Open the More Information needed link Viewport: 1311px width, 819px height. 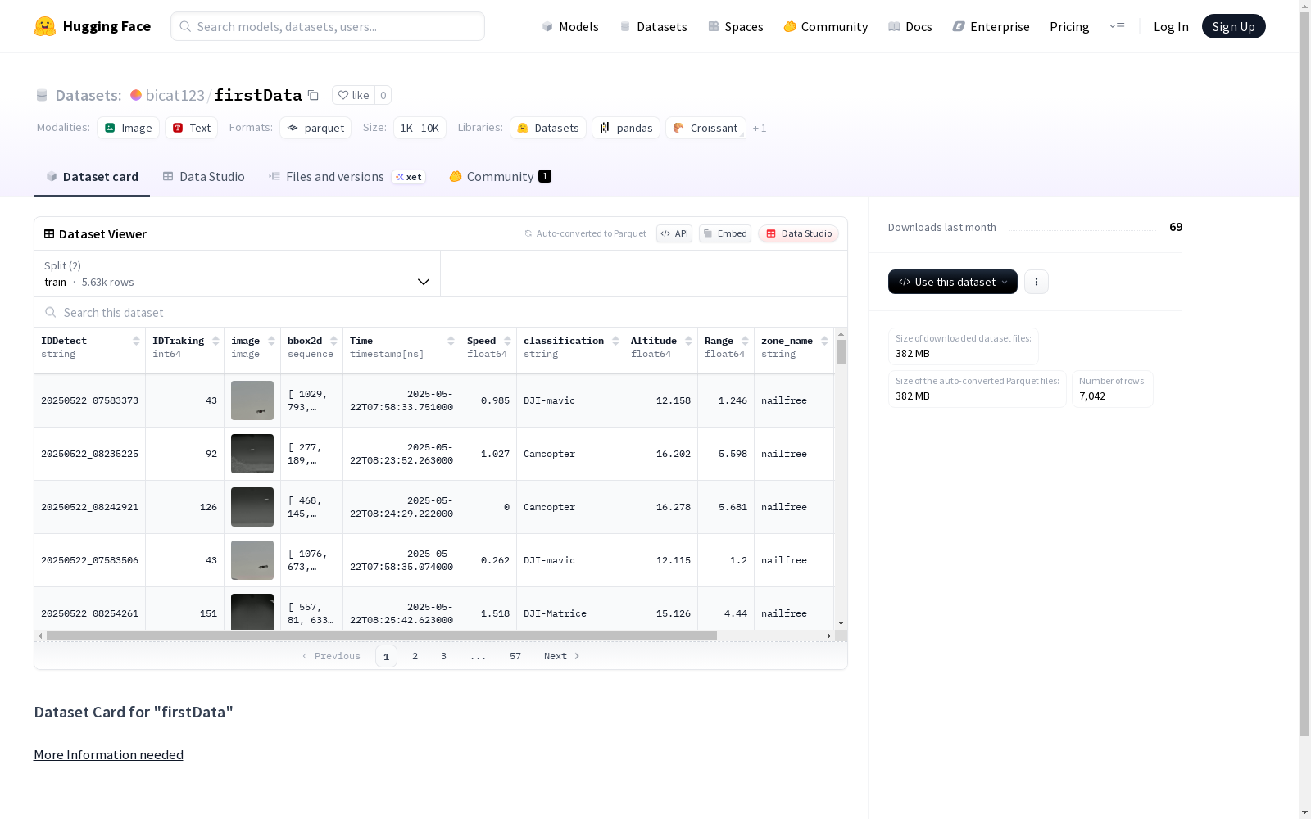[x=108, y=754]
